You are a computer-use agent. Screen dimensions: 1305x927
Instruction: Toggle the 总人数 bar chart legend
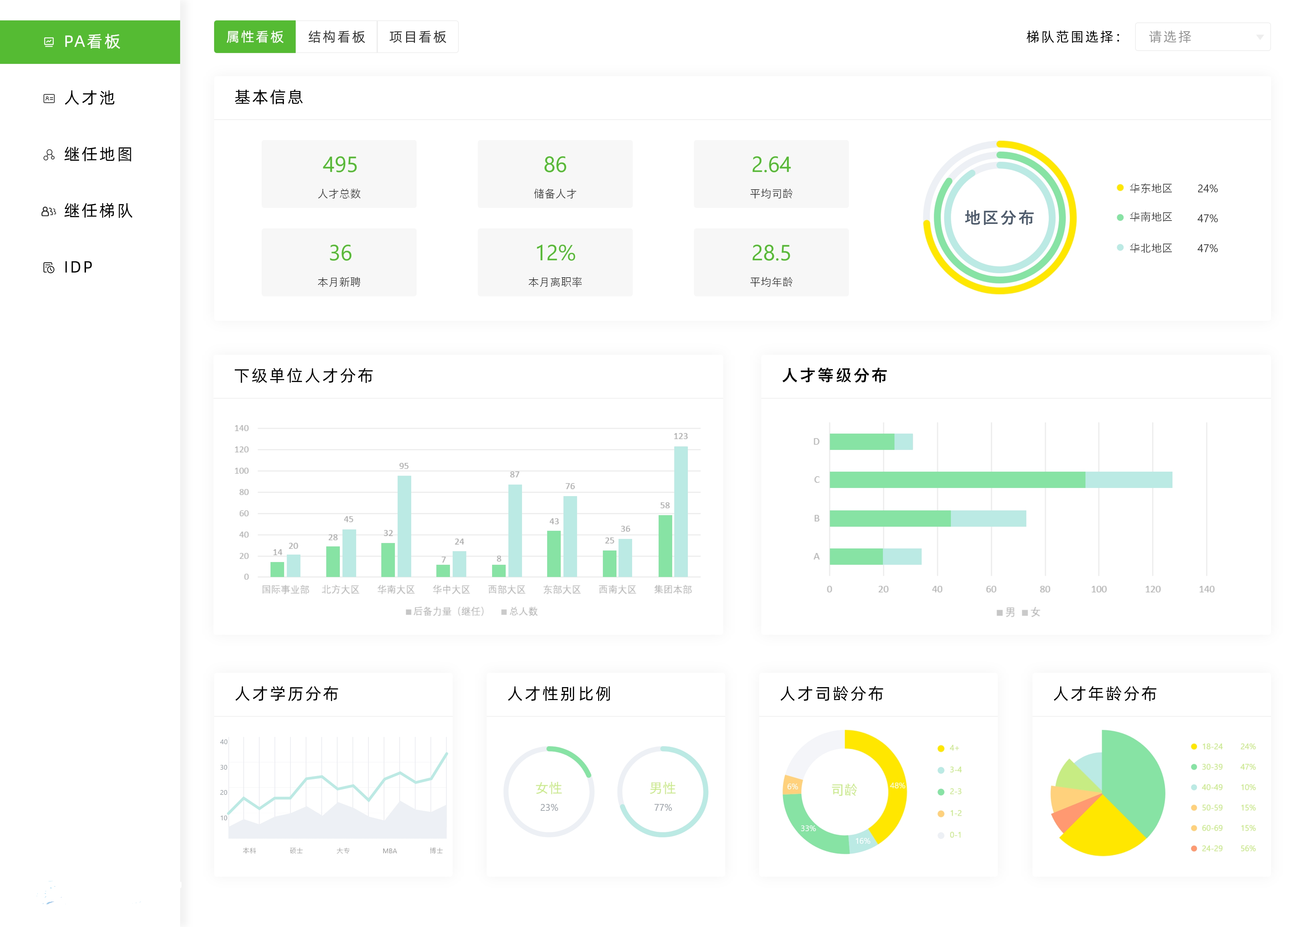coord(520,611)
